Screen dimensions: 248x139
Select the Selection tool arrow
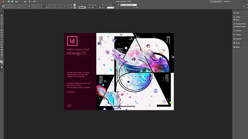click(x=2, y=13)
